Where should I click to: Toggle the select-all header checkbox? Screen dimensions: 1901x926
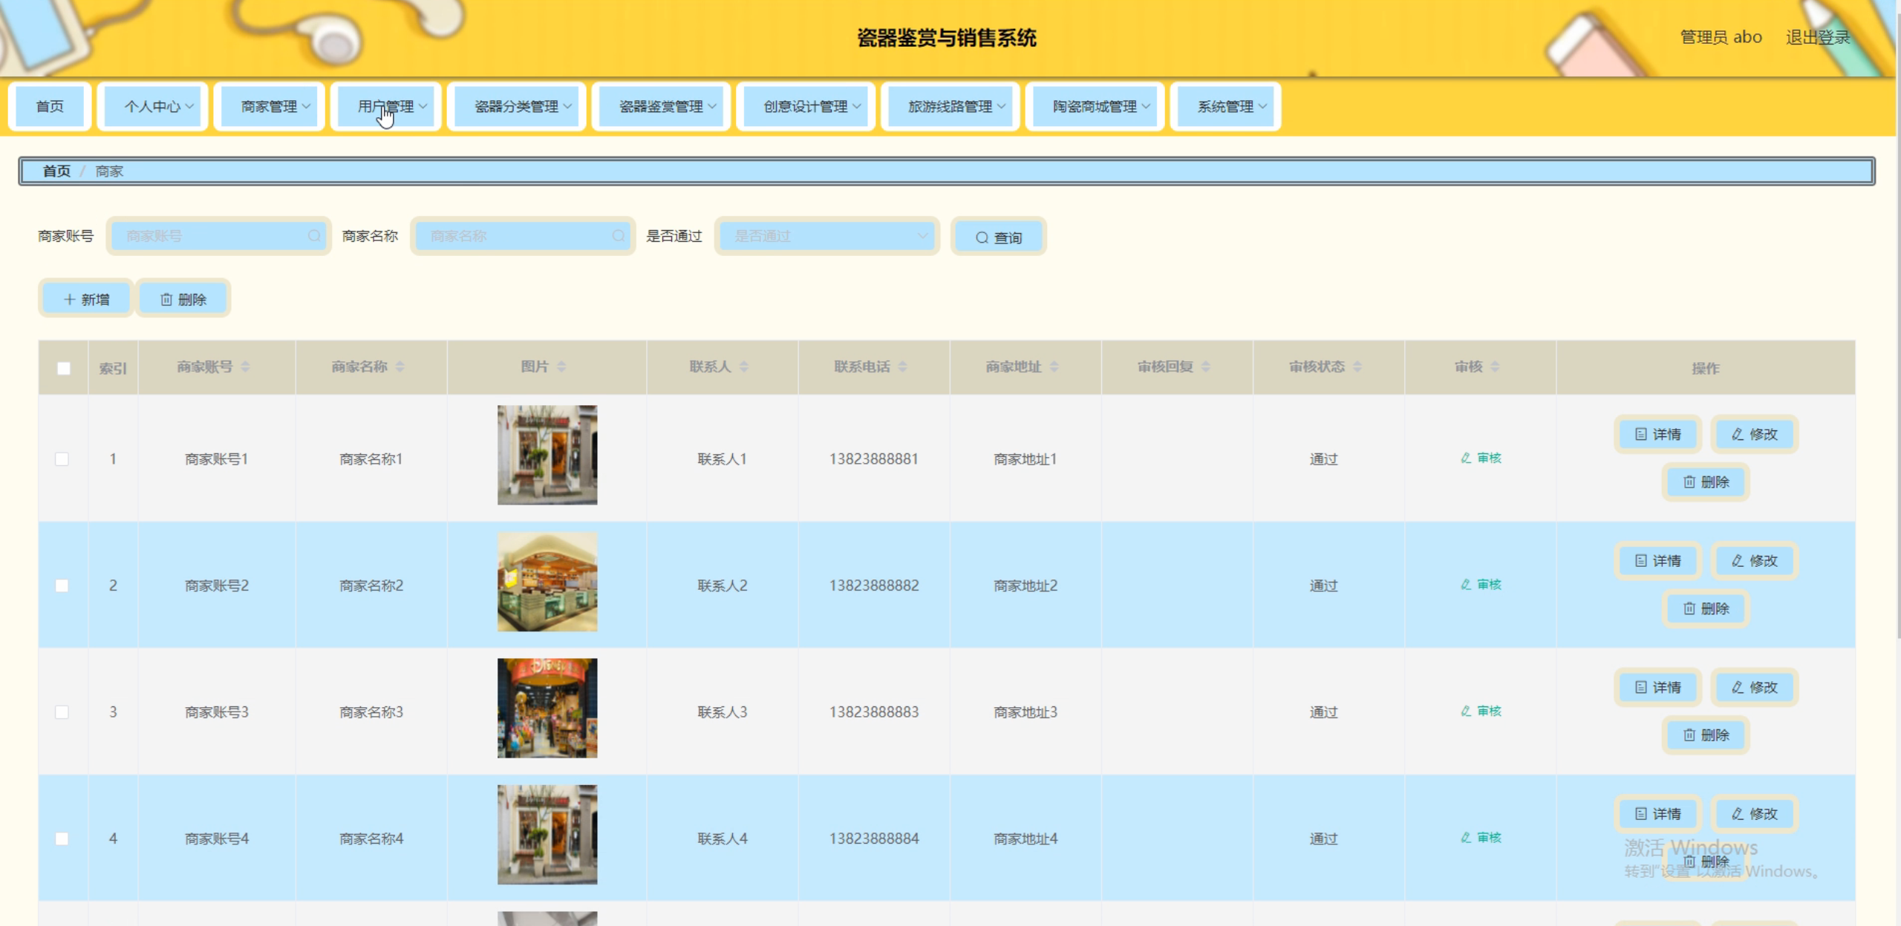[x=64, y=368]
